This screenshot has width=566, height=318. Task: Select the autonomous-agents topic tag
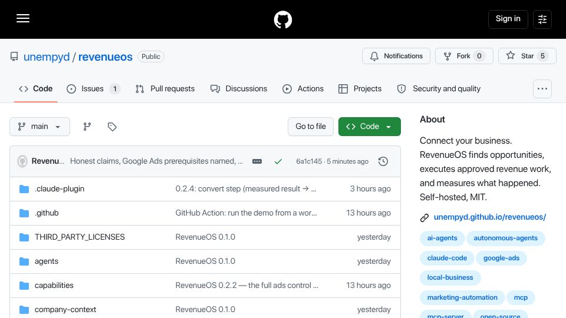(x=505, y=238)
